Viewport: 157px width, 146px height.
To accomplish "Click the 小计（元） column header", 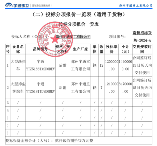I will pos(125,49).
